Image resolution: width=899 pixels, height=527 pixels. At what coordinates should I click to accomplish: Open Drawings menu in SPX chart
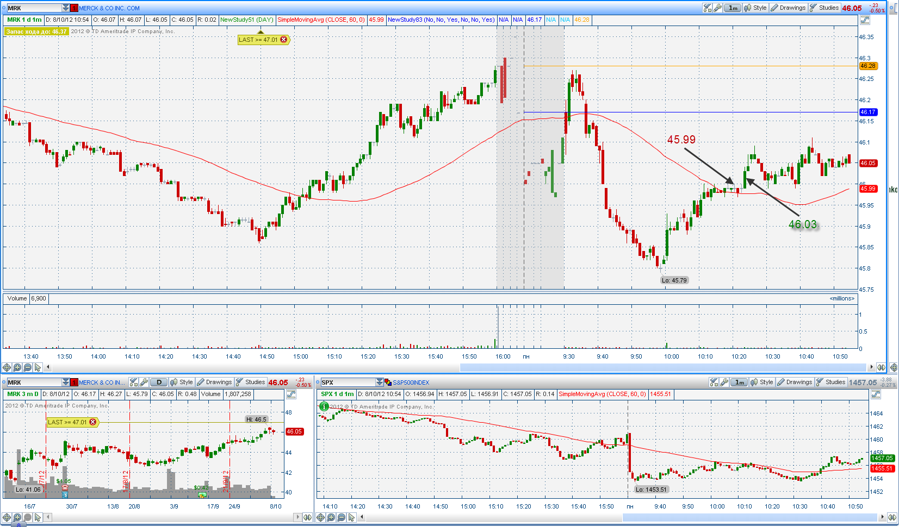coord(795,382)
